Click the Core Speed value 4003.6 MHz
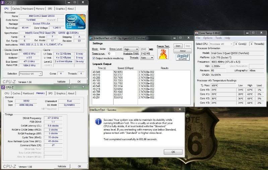 [29, 54]
